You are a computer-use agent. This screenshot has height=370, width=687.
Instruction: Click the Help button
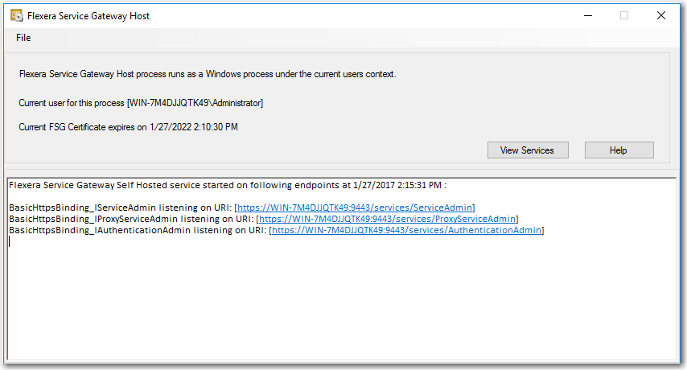619,150
